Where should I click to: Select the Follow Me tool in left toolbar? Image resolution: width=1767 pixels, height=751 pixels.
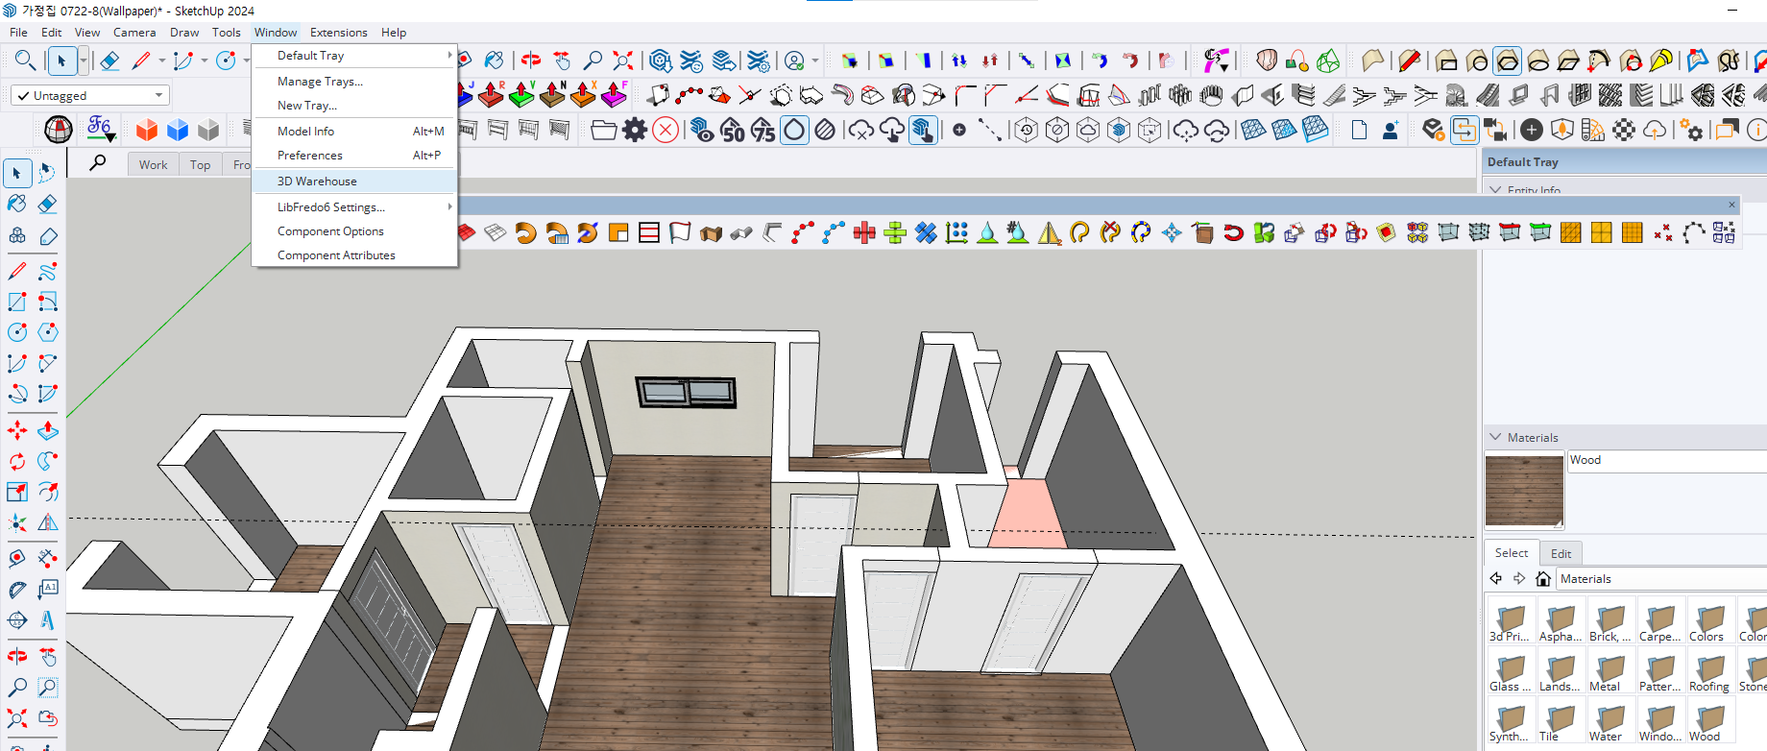47,461
